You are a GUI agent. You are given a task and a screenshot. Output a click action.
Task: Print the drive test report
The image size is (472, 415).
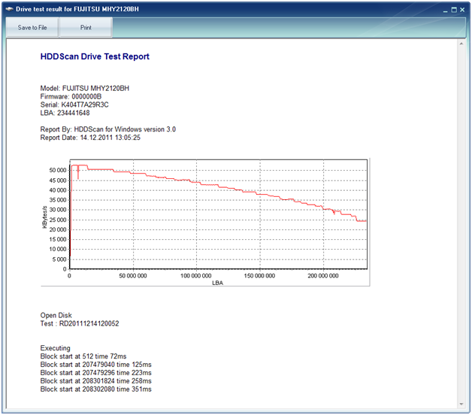point(86,27)
